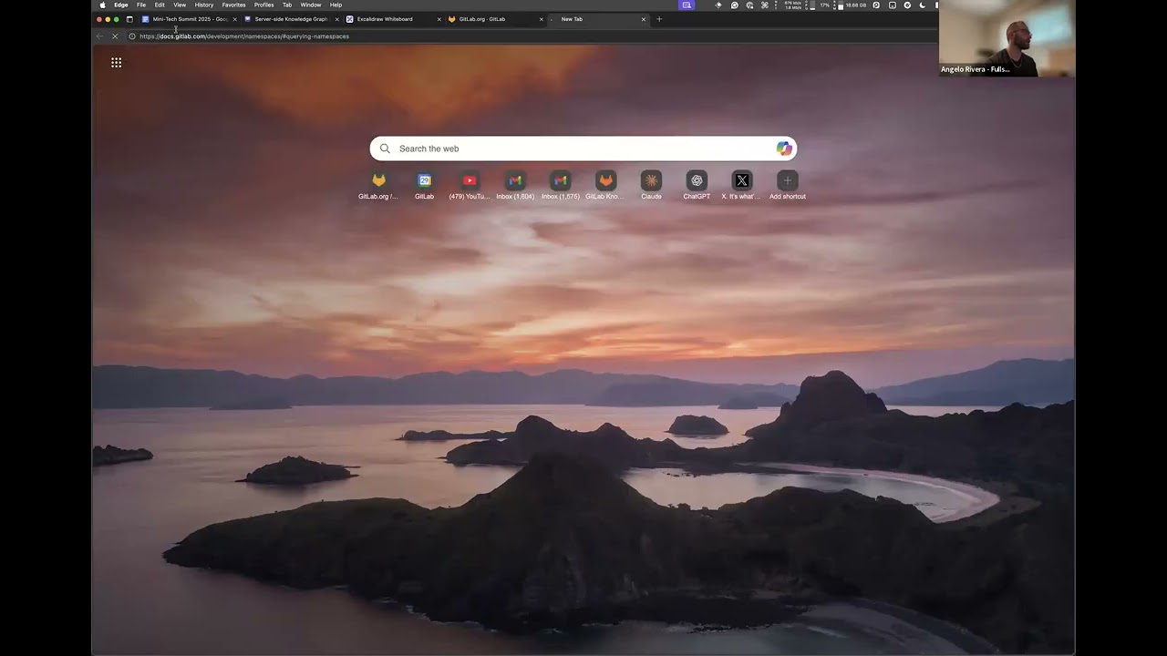Image resolution: width=1167 pixels, height=656 pixels.
Task: Close the Server-side Knowledge Graph tab
Action: pyautogui.click(x=336, y=19)
